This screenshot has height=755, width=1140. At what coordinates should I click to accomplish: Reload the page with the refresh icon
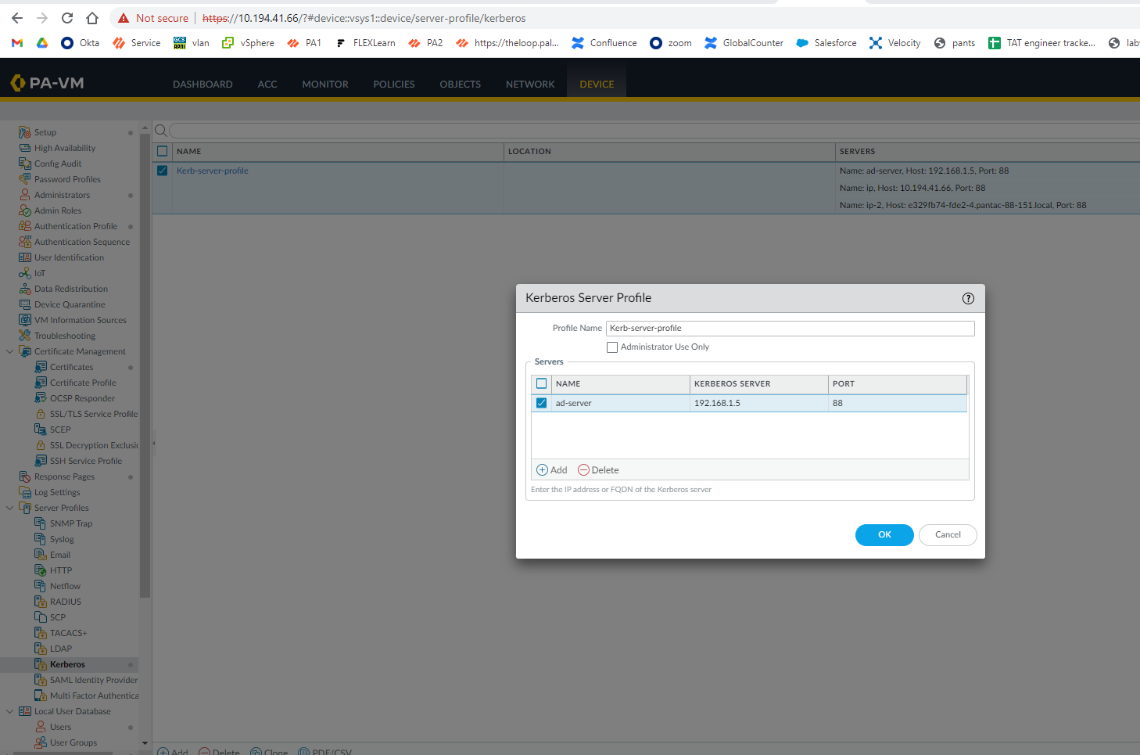[67, 18]
